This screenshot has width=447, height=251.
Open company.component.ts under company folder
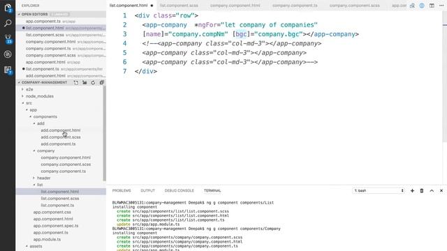pos(64,172)
